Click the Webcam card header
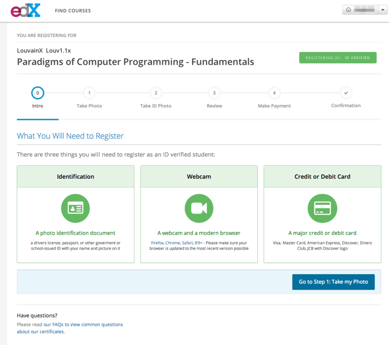 pos(199,176)
